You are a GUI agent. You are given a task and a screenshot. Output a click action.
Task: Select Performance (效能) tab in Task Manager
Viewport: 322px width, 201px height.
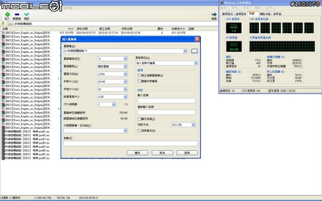(253, 14)
